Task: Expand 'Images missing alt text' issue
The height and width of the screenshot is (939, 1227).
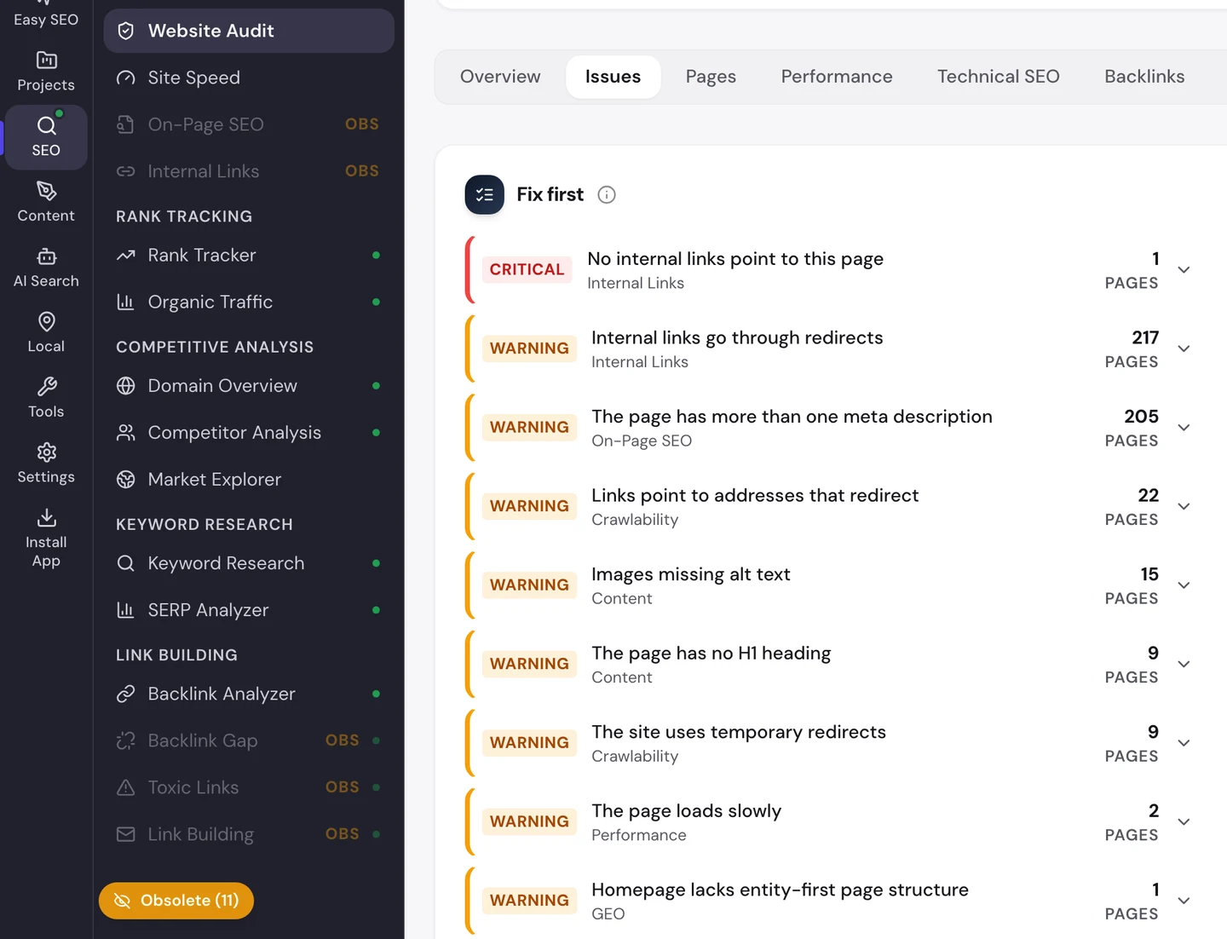Action: coord(1184,585)
